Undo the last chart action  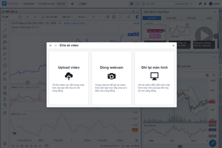(x=94, y=17)
